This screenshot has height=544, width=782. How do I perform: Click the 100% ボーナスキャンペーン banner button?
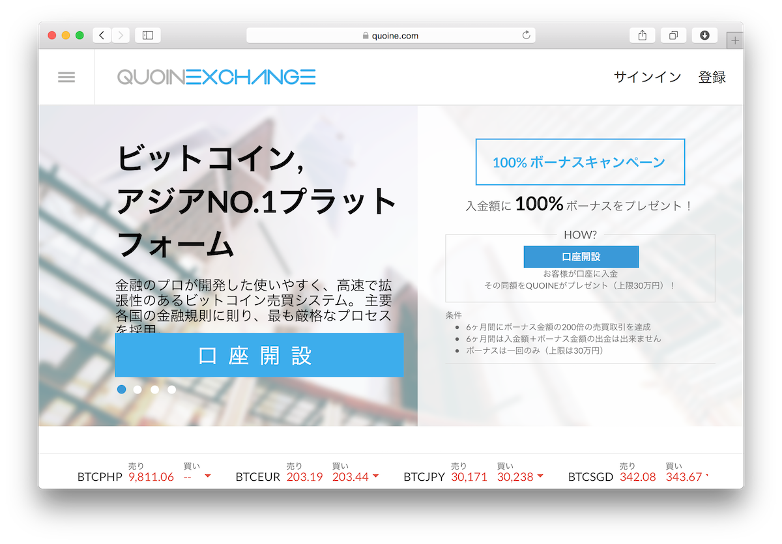(579, 162)
